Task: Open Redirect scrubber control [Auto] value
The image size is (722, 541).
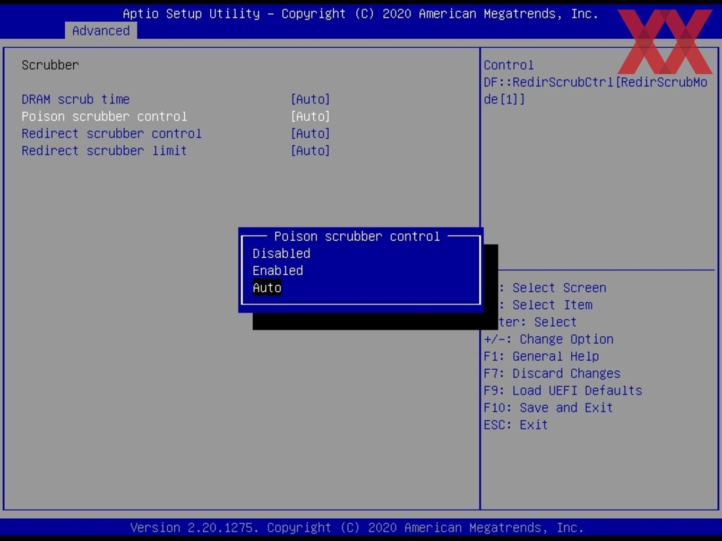Action: pos(311,133)
